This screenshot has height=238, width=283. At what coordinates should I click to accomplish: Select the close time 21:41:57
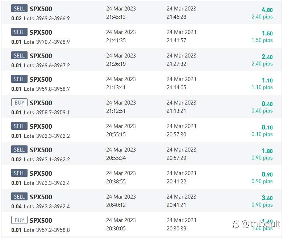coord(176,41)
